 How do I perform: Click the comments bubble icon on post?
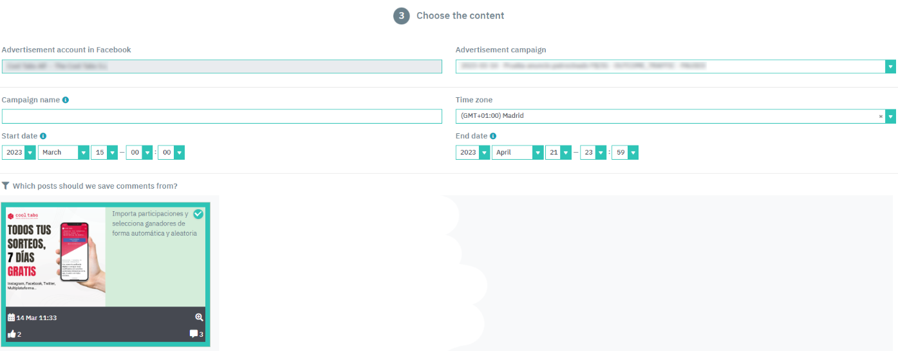pos(193,334)
